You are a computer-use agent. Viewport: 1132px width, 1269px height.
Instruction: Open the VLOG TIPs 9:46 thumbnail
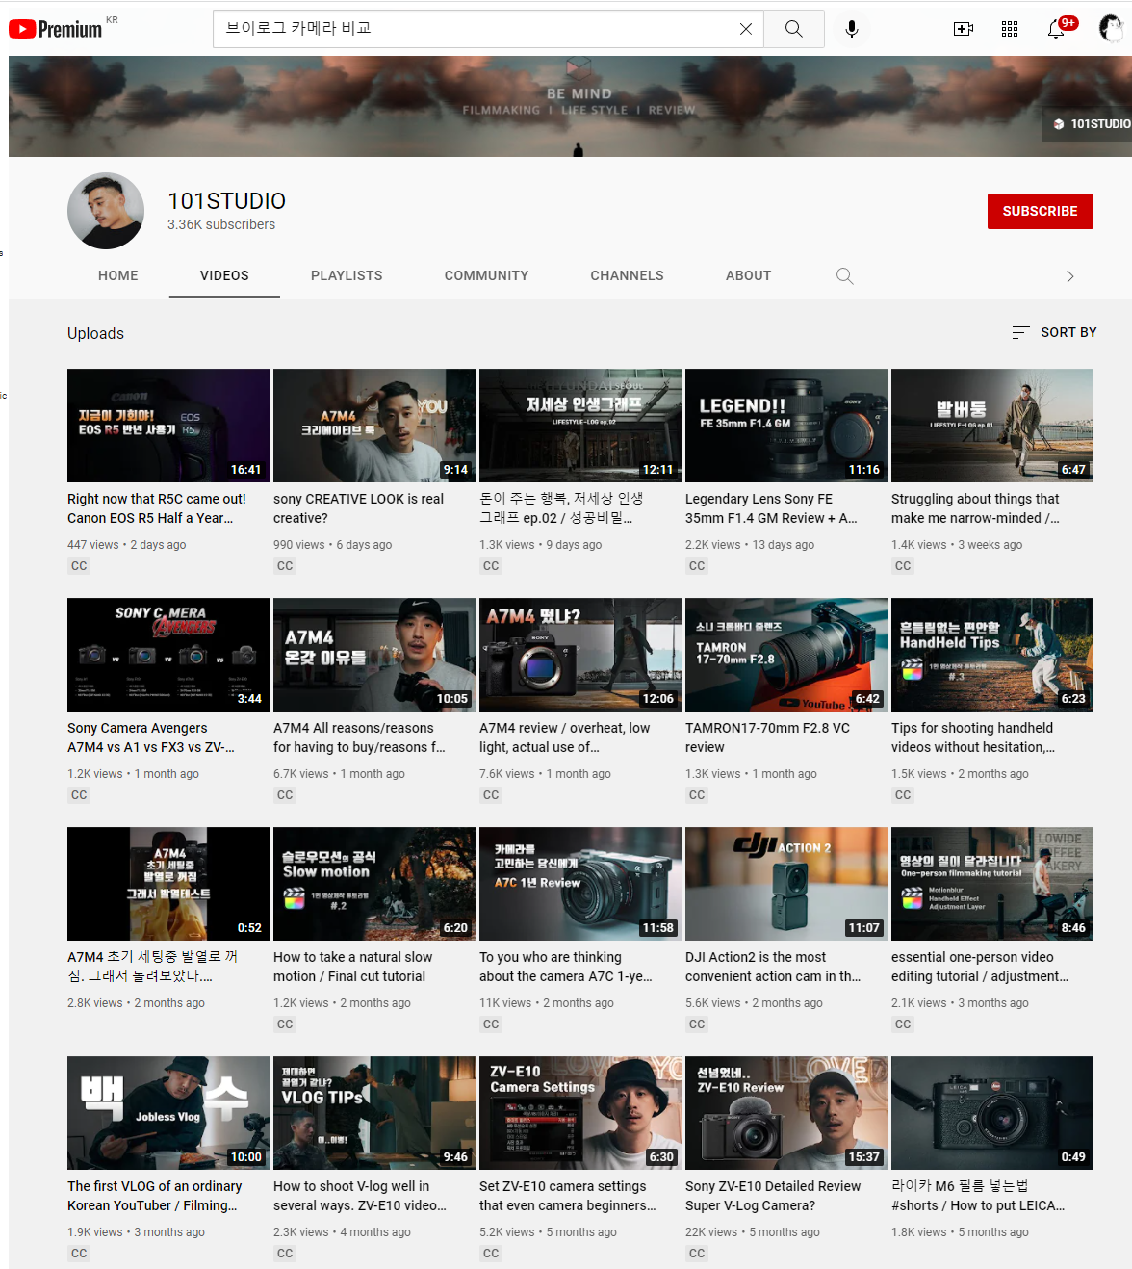click(374, 1113)
